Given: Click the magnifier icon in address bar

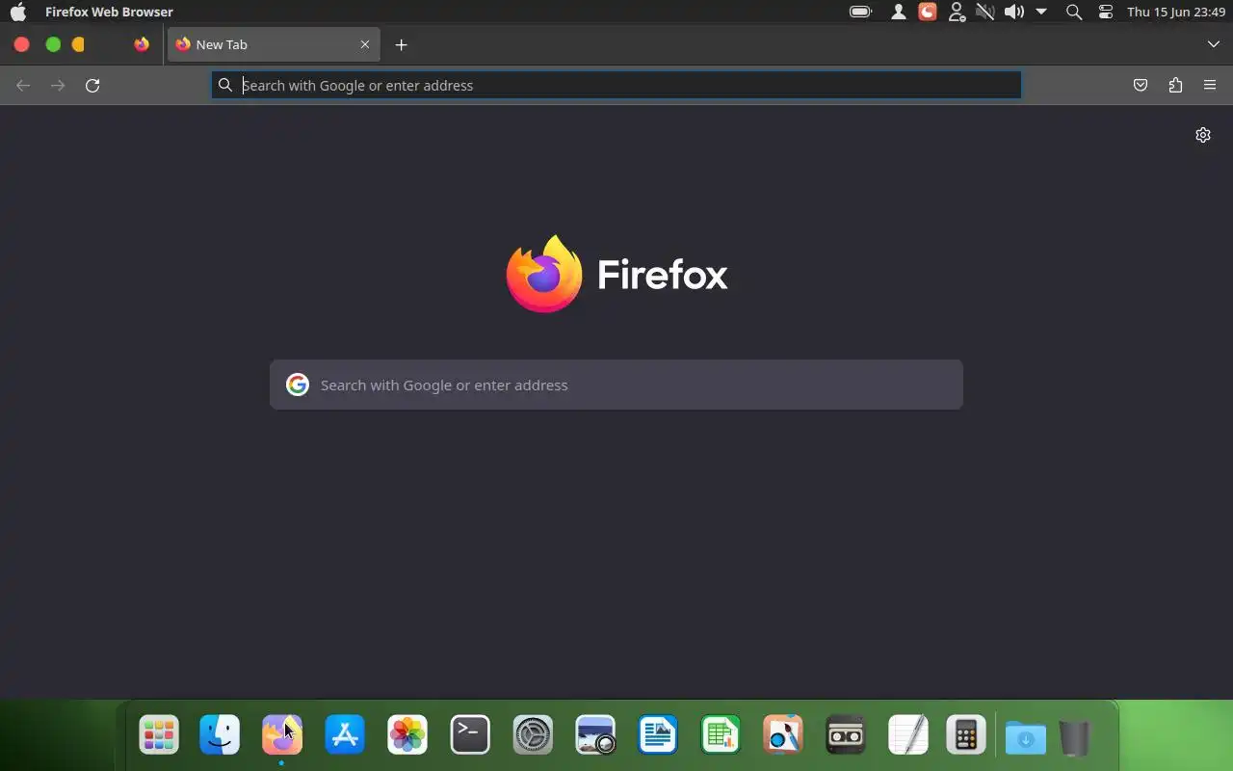Looking at the screenshot, I should point(225,85).
